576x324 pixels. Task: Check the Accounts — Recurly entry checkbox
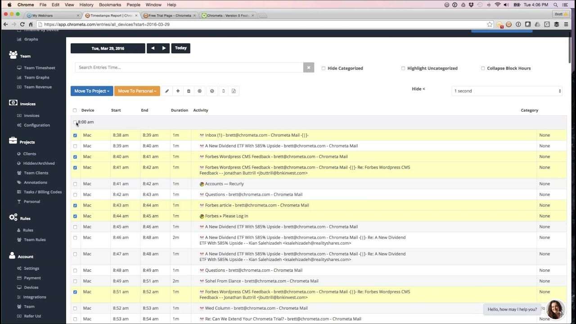point(75,184)
